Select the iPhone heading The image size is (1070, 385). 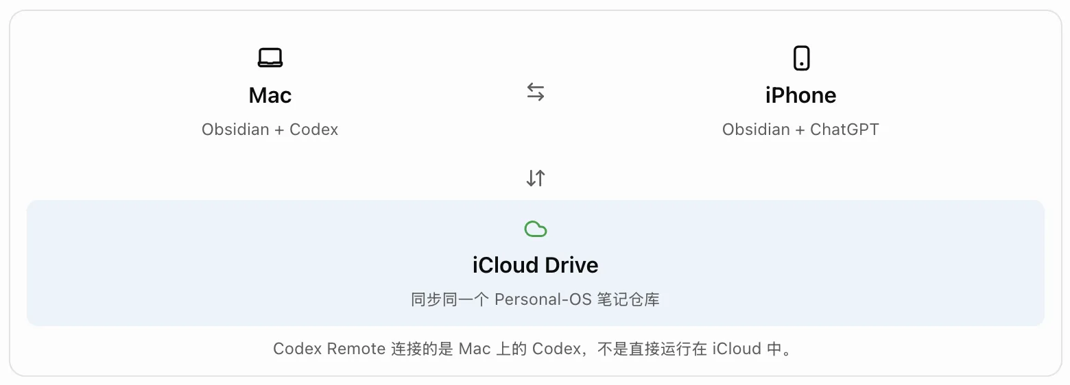[800, 95]
